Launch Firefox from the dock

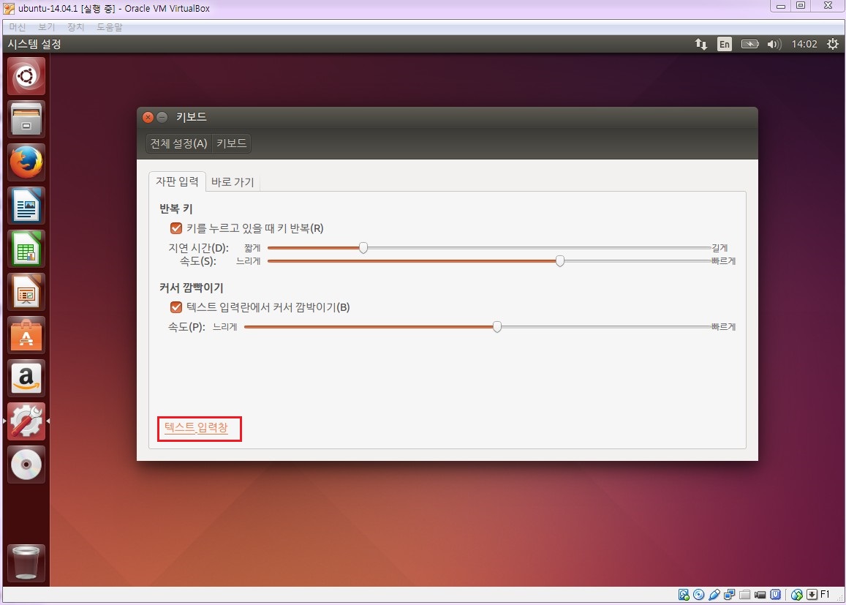pos(26,162)
